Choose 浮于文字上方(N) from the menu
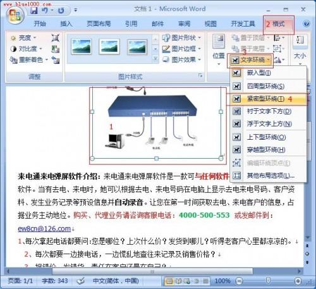Screen dimensions: 316x289 268,124
